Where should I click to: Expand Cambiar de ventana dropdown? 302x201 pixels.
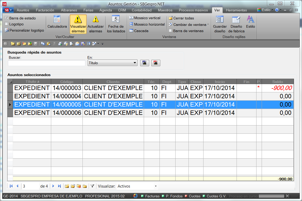tap(189, 25)
